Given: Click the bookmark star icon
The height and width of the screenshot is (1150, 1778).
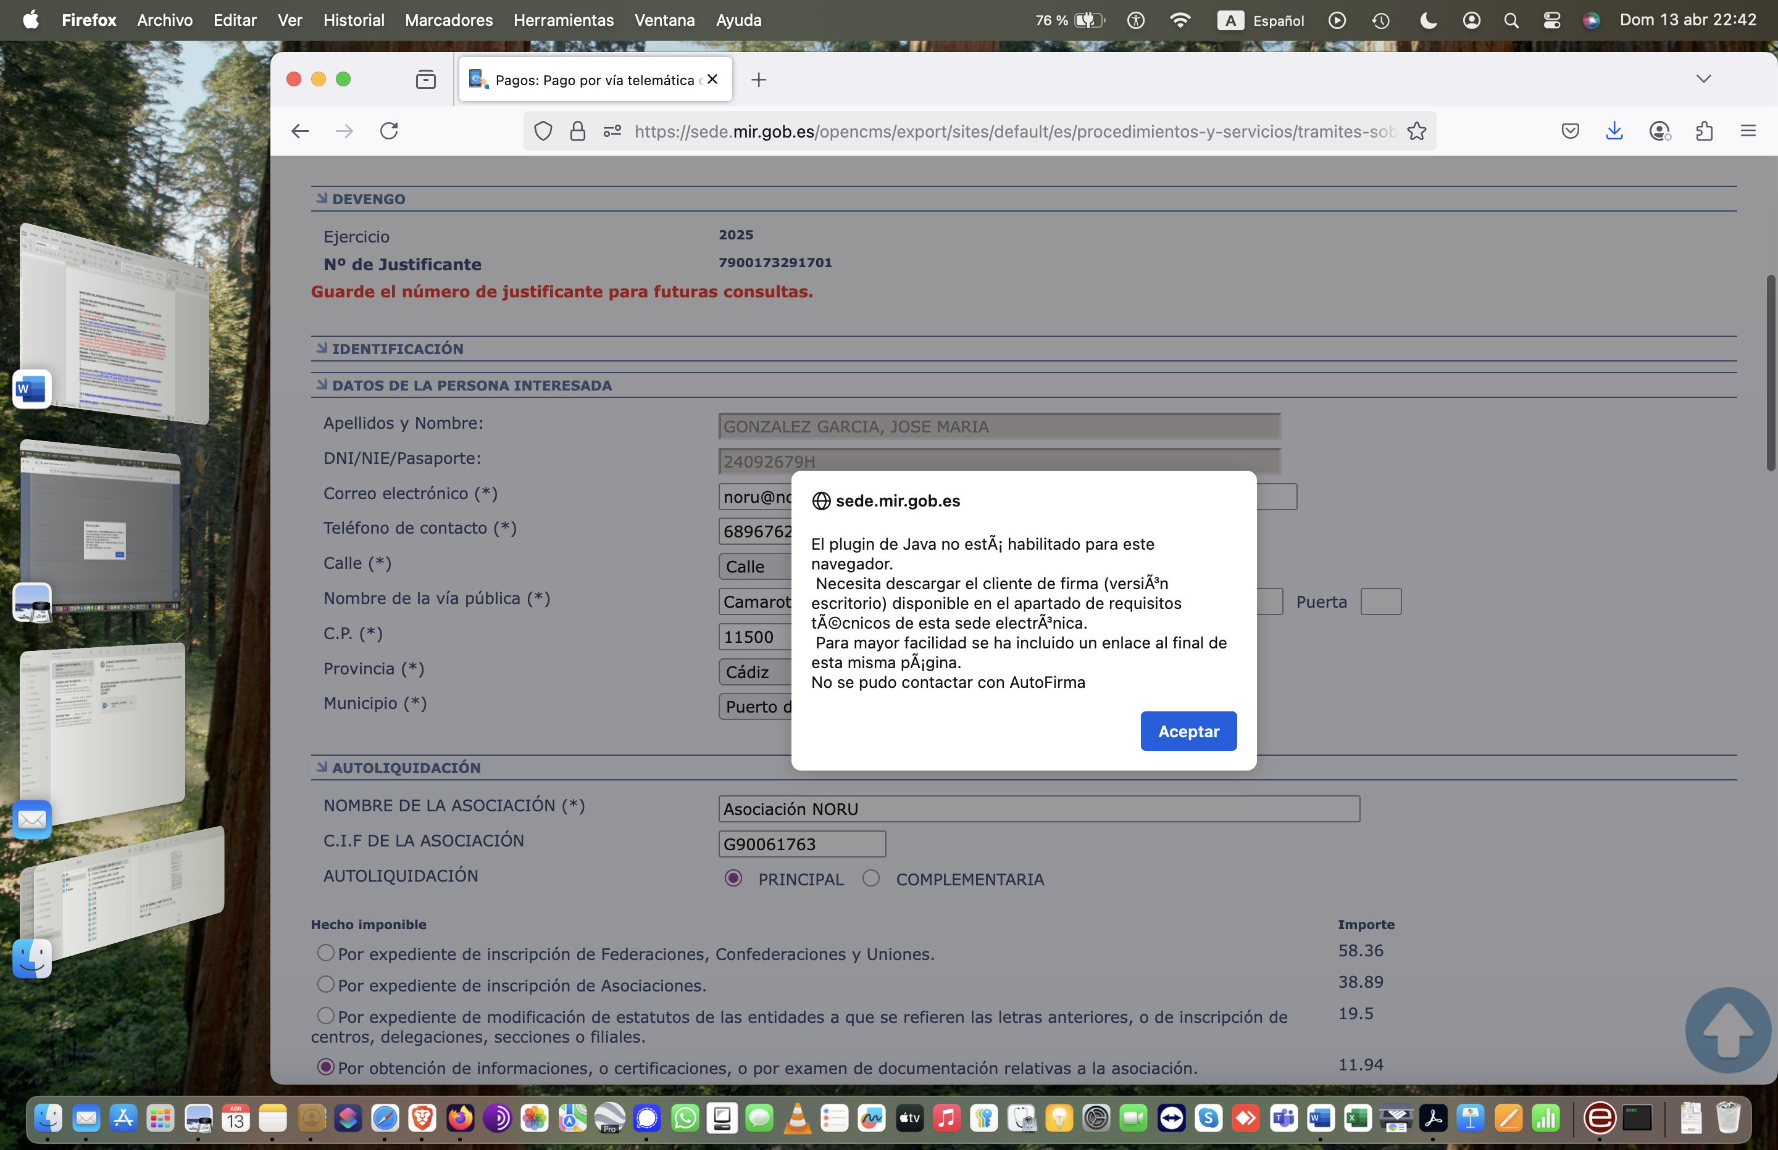Looking at the screenshot, I should pos(1416,131).
